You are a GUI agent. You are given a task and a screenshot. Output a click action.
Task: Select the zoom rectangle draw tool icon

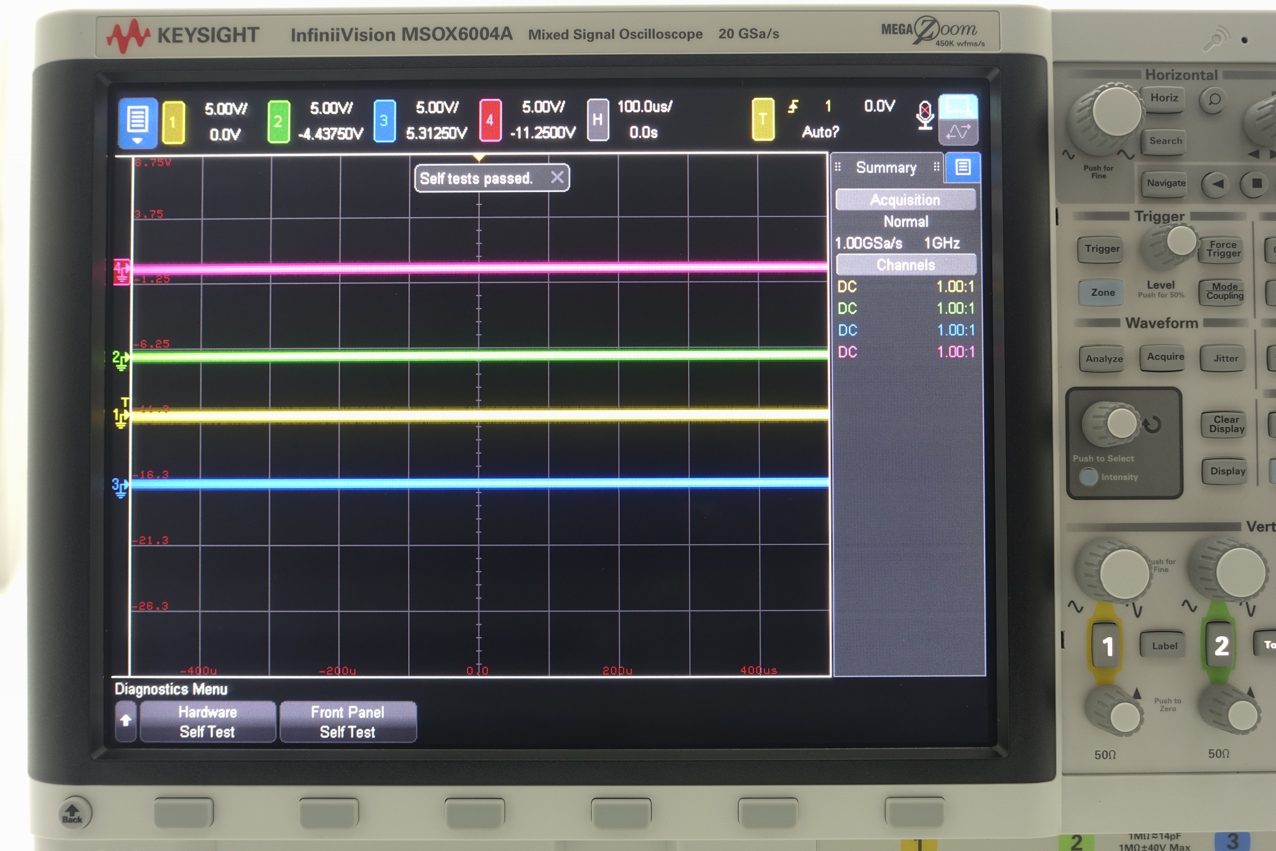coord(958,106)
